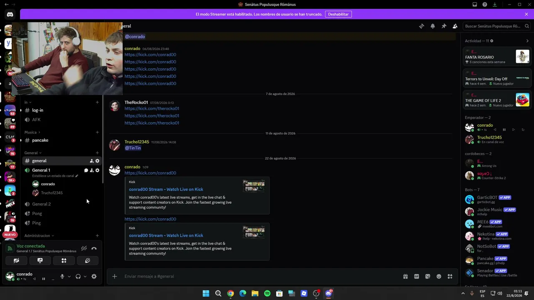Expand the Actividad panel arrow
Viewport: 534px width, 300px height.
(527, 41)
